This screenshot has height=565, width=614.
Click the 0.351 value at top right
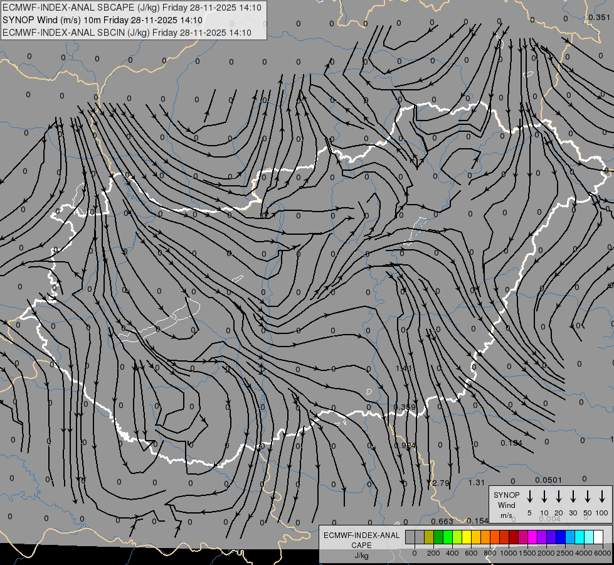click(x=599, y=17)
